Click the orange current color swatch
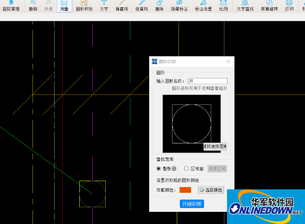305x224 pixels. (x=185, y=190)
